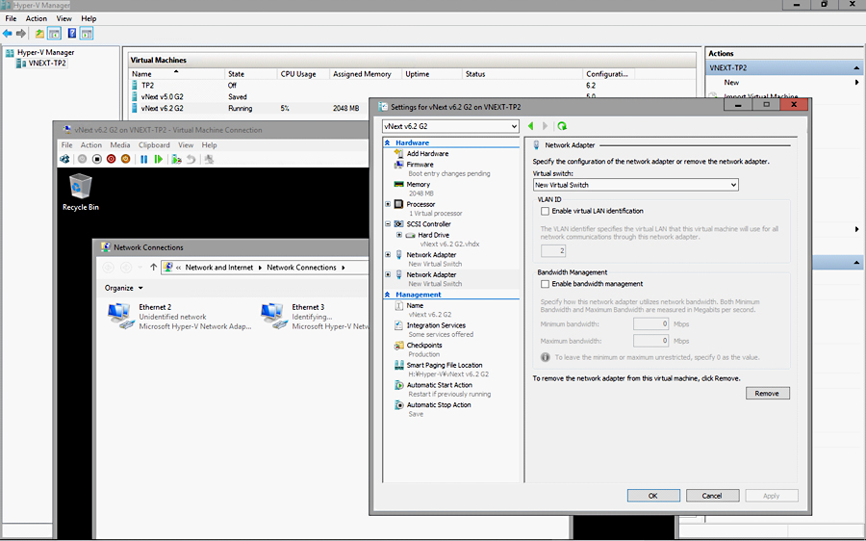
Task: Select Memory in settings tree
Action: tap(419, 185)
